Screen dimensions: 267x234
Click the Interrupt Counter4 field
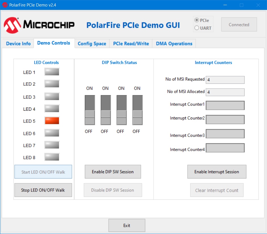(x=225, y=148)
